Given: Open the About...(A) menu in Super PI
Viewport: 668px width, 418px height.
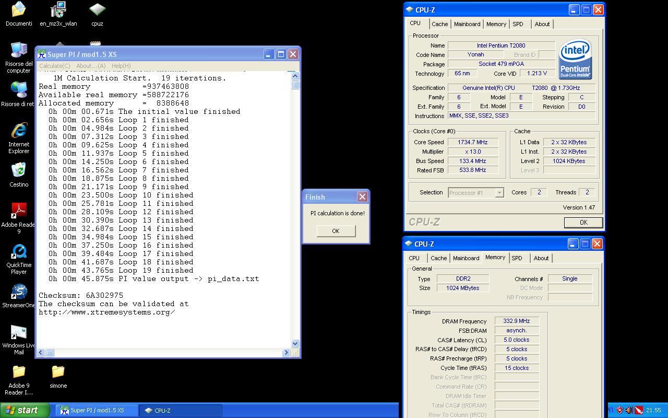Looking at the screenshot, I should tap(91, 66).
